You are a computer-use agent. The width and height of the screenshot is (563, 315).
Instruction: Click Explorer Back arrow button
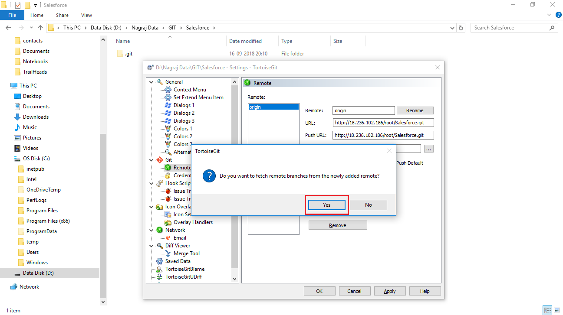[x=8, y=28]
